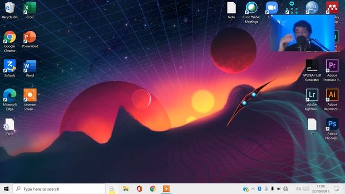Viewport: 345px width, 194px height.
Task: Open the notifications Action Center
Action: point(336,189)
